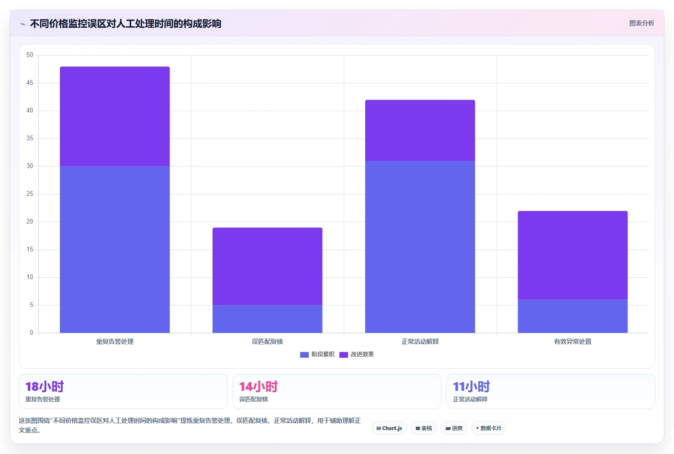674x454 pixels.
Task: Select the Chart.js tag
Action: pos(389,428)
